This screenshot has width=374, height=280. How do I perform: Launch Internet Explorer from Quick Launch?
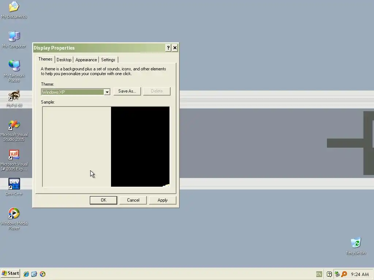point(26,274)
